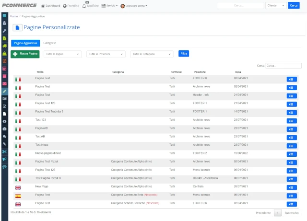Expand the Servizio menu
The height and width of the screenshot is (221, 307).
pos(110,6)
